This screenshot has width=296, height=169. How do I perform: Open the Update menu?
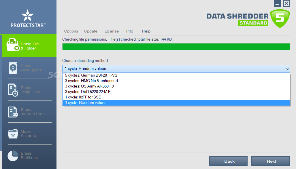click(x=91, y=31)
